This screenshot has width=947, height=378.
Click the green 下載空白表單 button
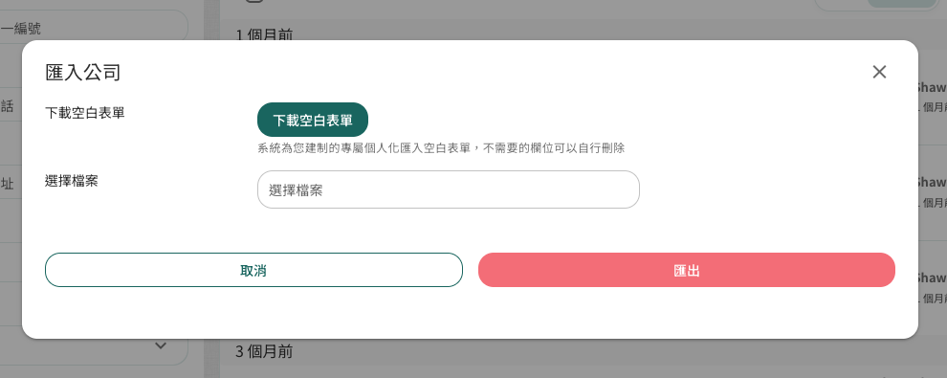pos(313,120)
